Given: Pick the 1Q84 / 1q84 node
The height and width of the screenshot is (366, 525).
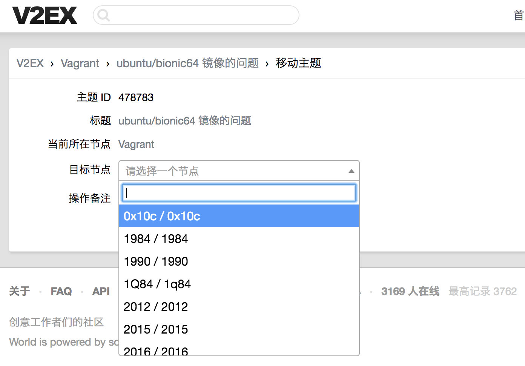Looking at the screenshot, I should [x=239, y=284].
